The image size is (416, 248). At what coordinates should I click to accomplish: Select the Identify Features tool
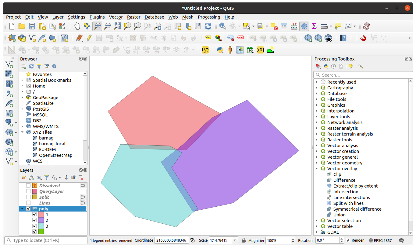click(x=222, y=26)
